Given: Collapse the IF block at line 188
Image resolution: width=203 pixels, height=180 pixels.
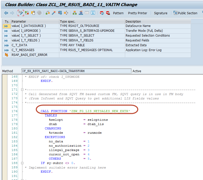Looking at the screenshot, I should (x=22, y=163).
